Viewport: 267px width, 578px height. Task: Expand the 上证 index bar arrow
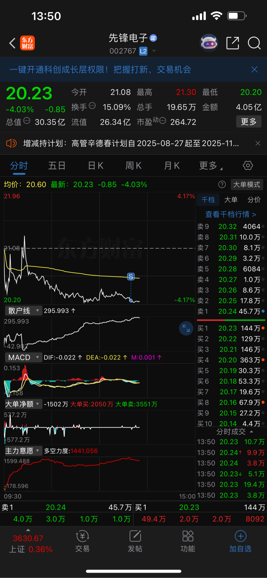[28, 530]
